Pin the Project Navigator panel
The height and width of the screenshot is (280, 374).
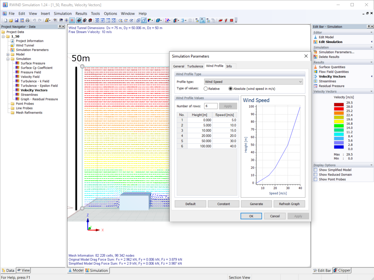point(60,27)
